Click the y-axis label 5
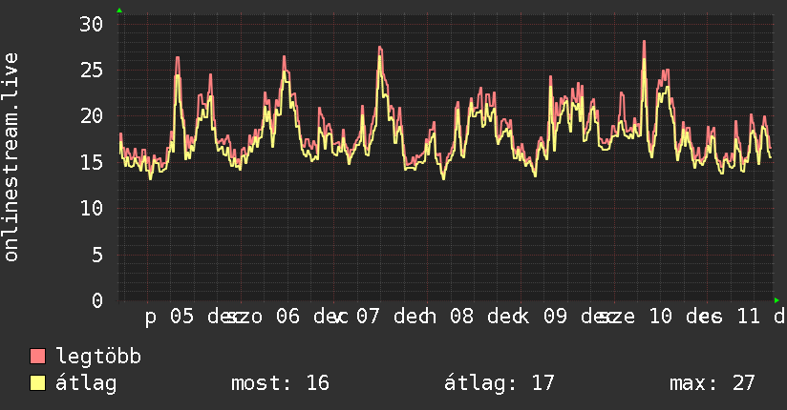 (x=97, y=256)
